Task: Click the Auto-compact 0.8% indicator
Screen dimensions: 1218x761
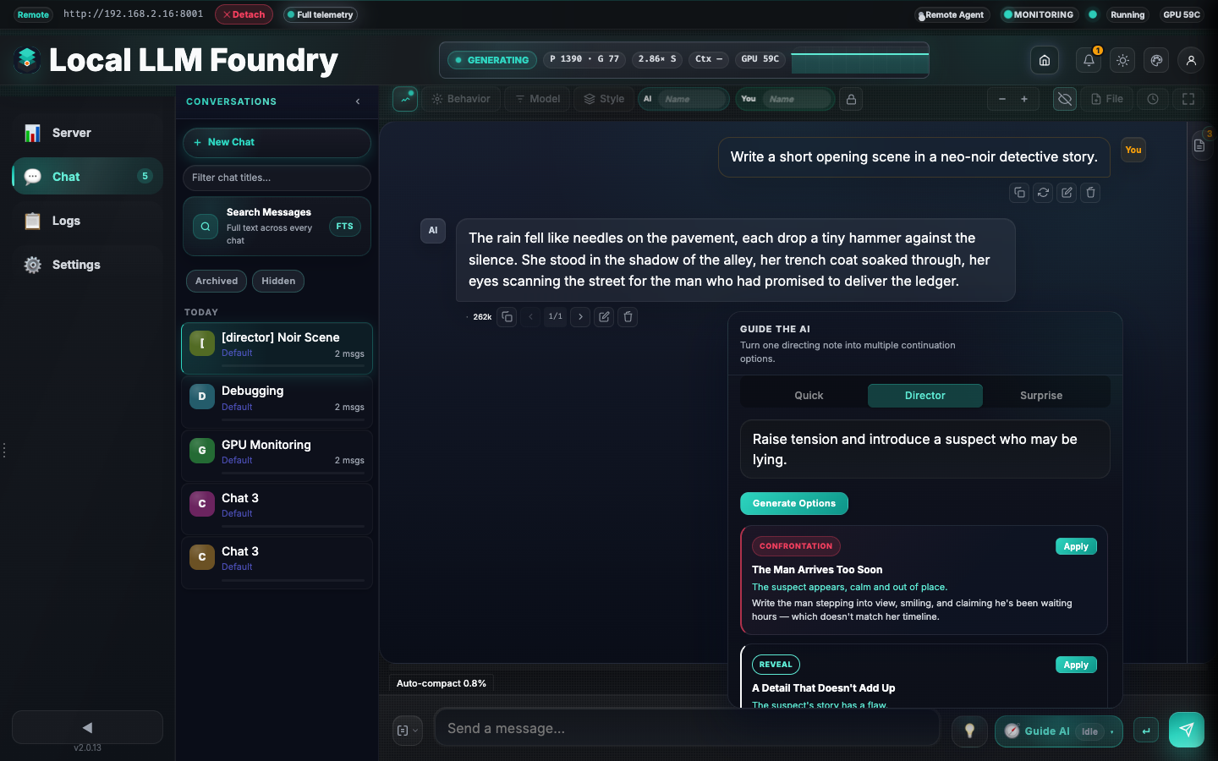Action: [442, 683]
